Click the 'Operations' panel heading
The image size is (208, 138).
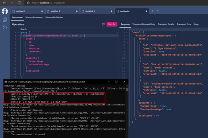tap(18, 24)
